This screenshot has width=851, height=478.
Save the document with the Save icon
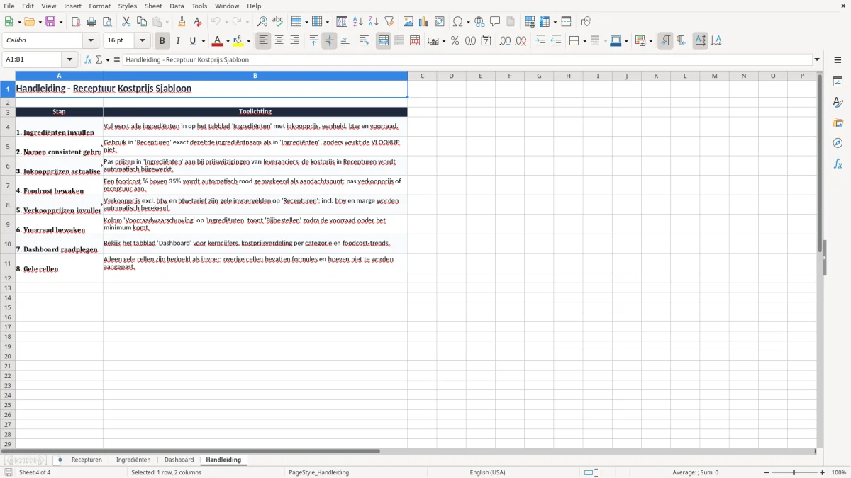coord(50,22)
